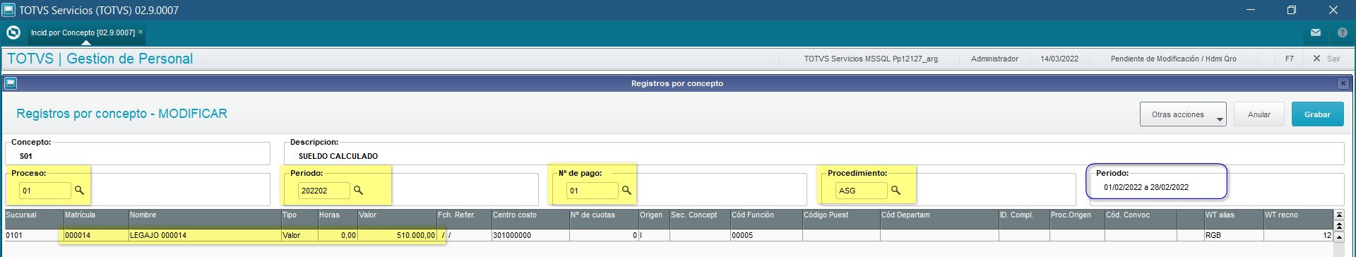Click the date 14/03/2022 in the header bar

(x=1059, y=59)
